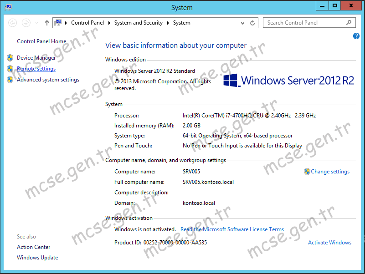Image resolution: width=365 pixels, height=274 pixels.
Task: Select installed memory value 2.00 GB
Action: (x=191, y=126)
